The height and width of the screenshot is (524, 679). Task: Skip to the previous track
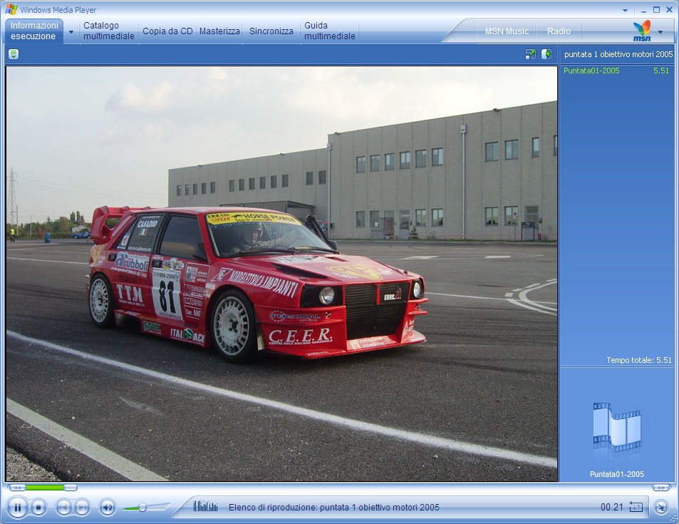pos(63,507)
